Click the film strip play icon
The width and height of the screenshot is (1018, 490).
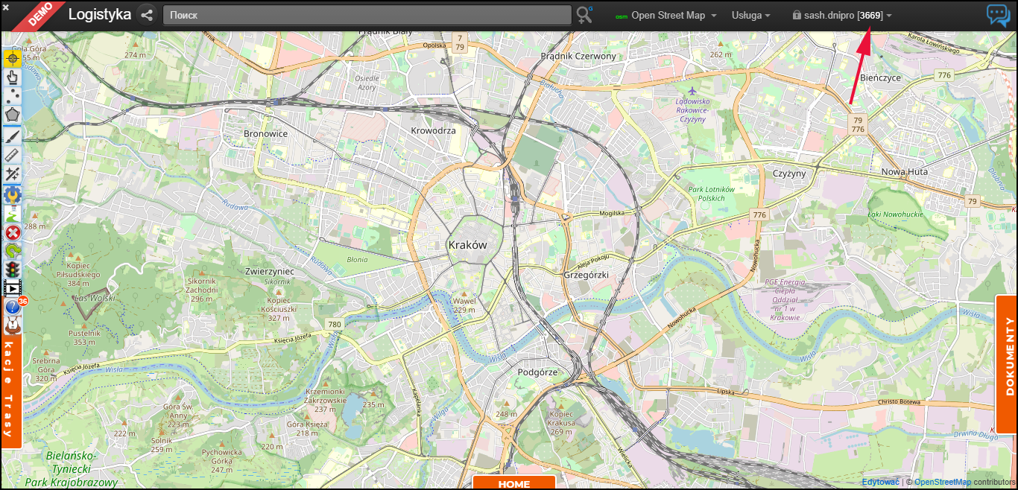[x=13, y=287]
